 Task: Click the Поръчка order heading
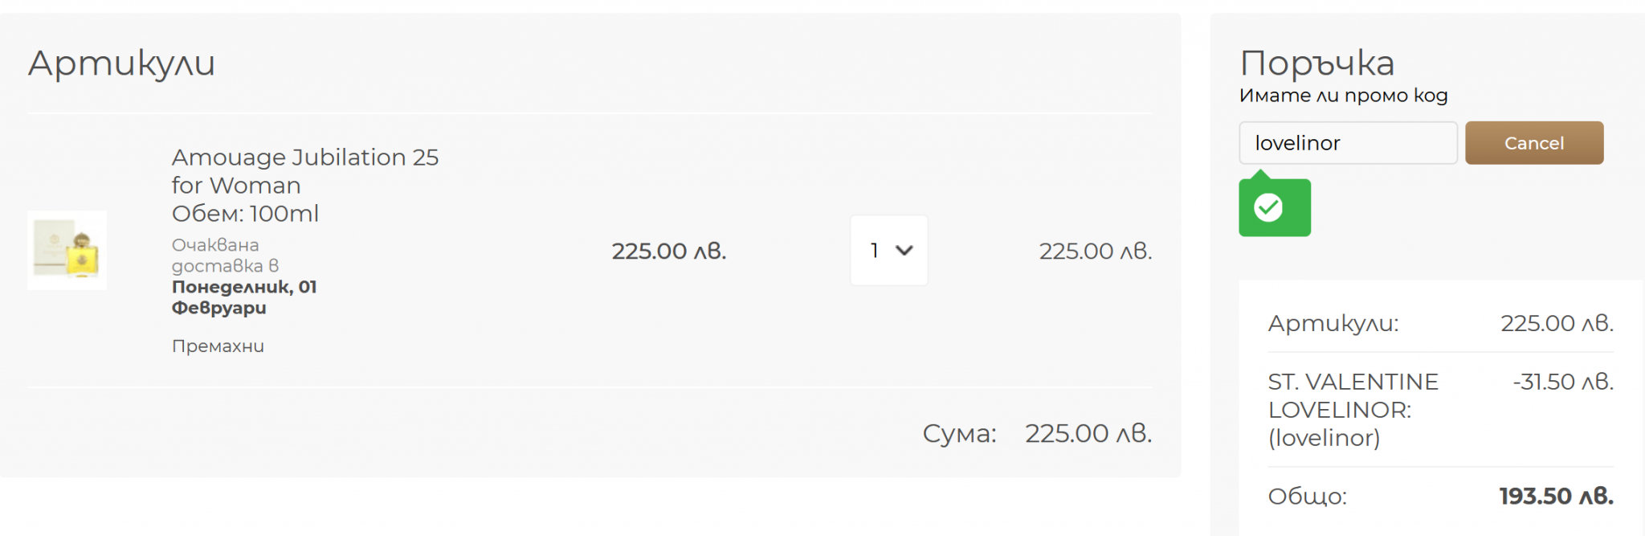pyautogui.click(x=1317, y=63)
